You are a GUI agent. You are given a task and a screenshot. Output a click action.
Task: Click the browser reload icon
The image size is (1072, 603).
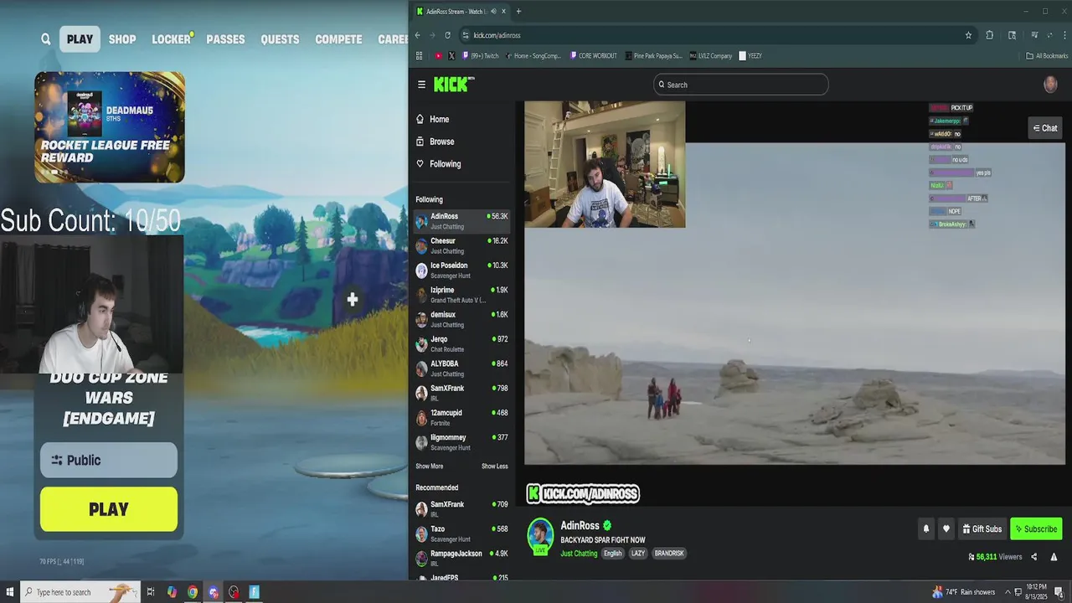[448, 35]
